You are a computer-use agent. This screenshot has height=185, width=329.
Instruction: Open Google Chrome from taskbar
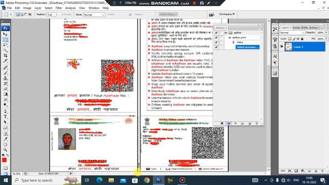[x=147, y=180]
